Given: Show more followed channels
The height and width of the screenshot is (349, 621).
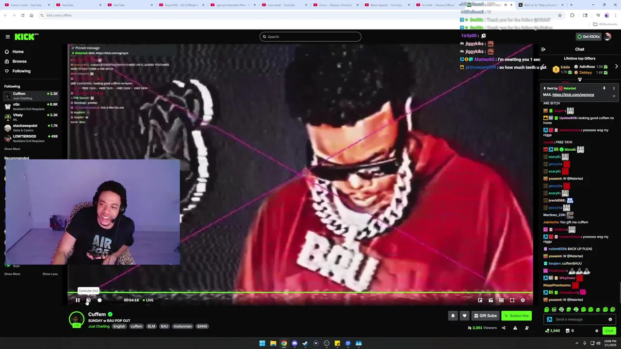Looking at the screenshot, I should point(13,149).
